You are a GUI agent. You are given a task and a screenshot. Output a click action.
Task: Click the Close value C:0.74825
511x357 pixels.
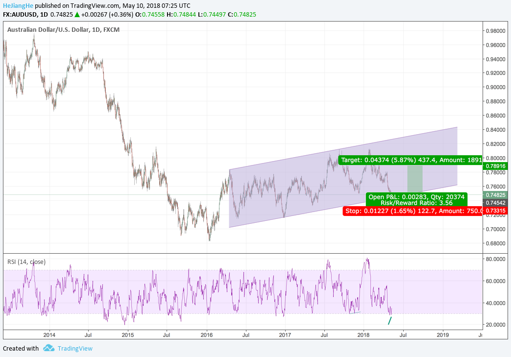coord(242,15)
